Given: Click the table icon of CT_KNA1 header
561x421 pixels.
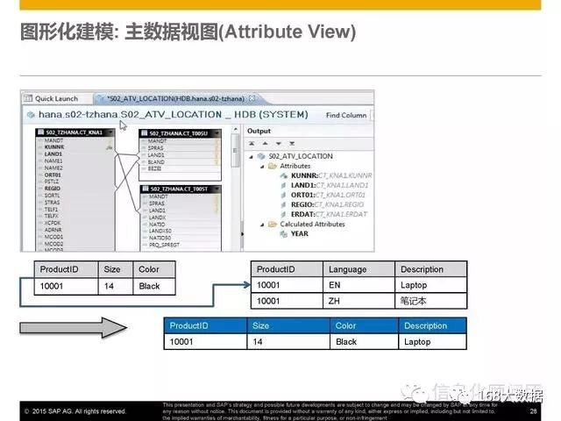Looking at the screenshot, I should pos(40,132).
